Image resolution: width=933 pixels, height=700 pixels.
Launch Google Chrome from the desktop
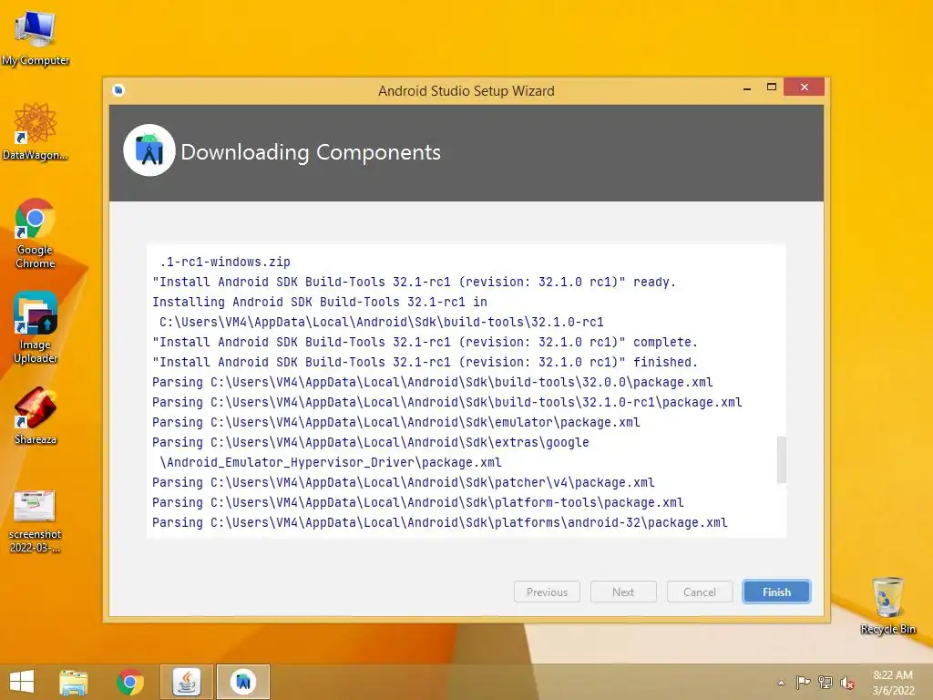coord(36,233)
